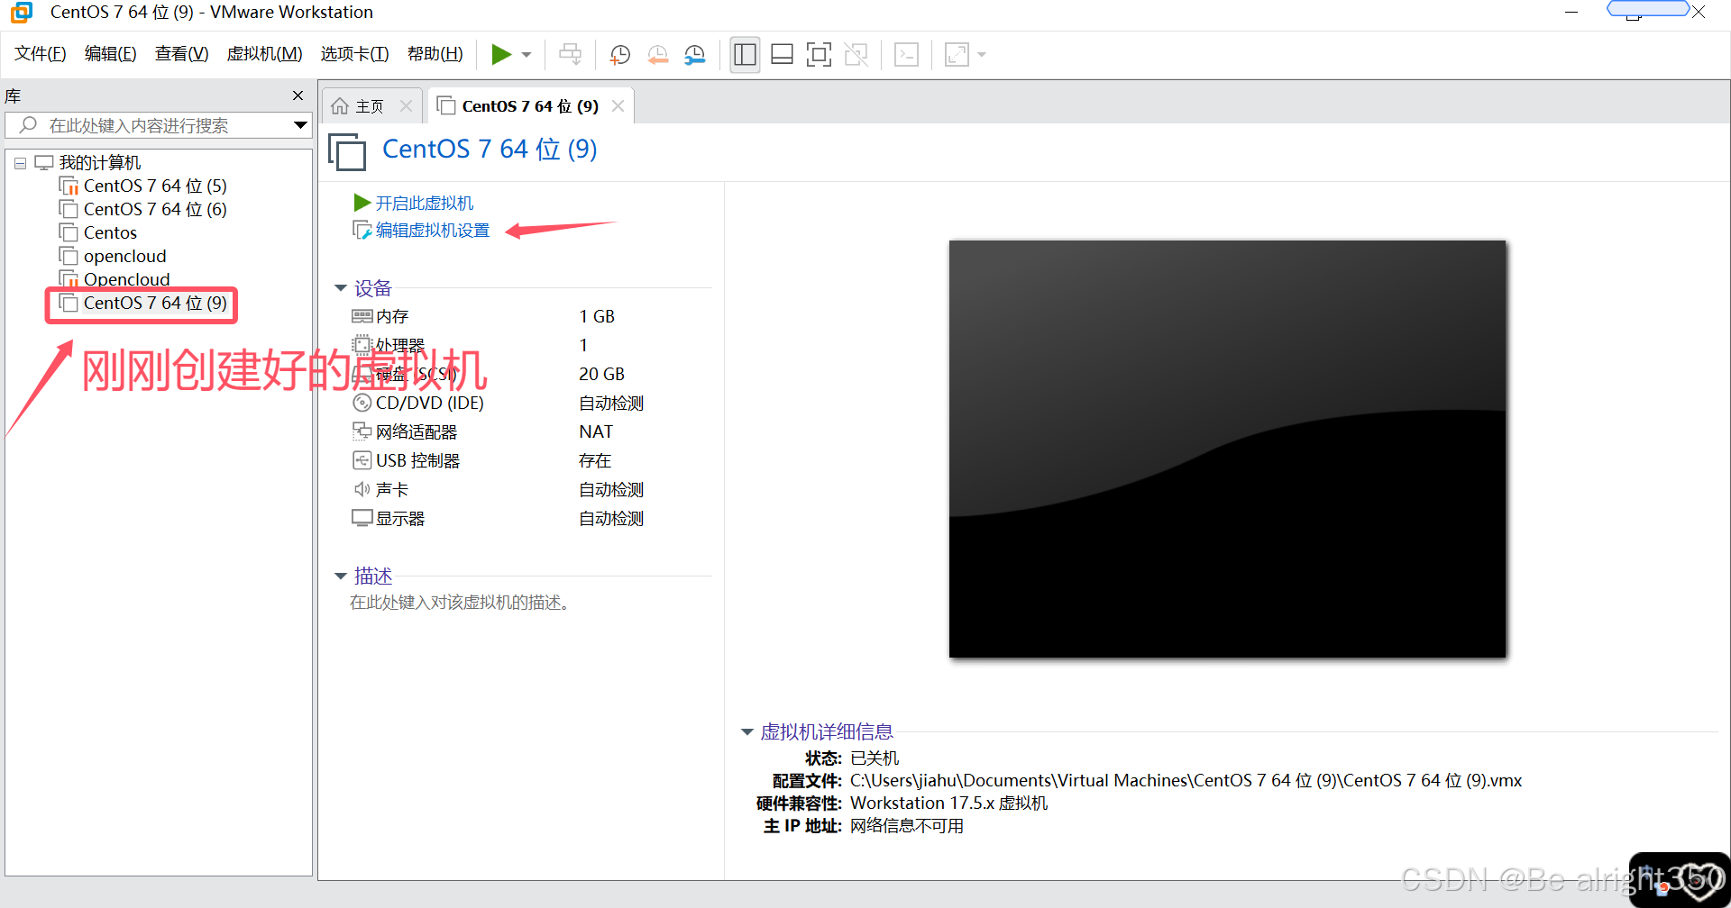Viewport: 1731px width, 908px height.
Task: Click the 开启此虚拟机 link
Action: 424,202
